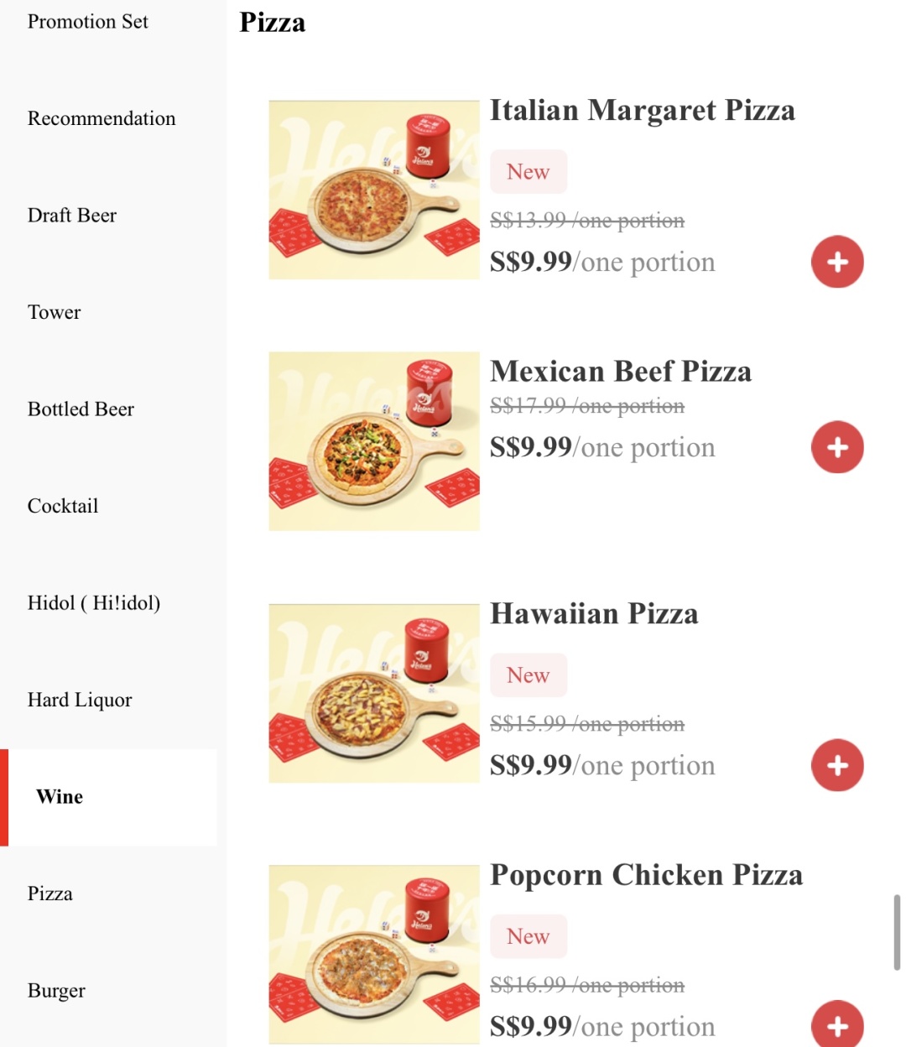This screenshot has height=1047, width=906.
Task: Open the Popcorn Chicken Pizza title
Action: (646, 875)
